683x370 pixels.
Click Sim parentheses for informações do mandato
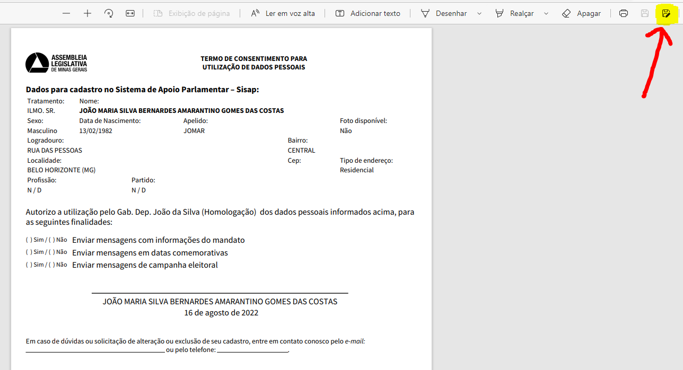[29, 240]
